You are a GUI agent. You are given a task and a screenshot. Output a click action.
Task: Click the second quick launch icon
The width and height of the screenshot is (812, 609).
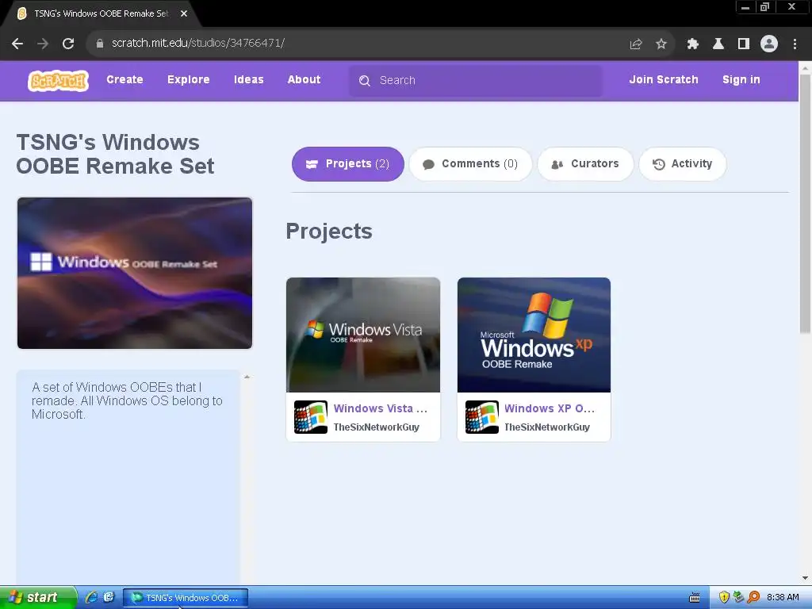tap(108, 597)
